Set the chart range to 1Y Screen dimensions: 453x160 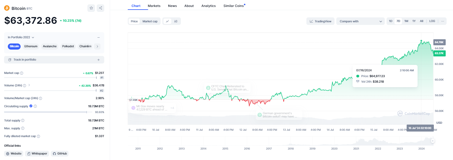click(414, 21)
